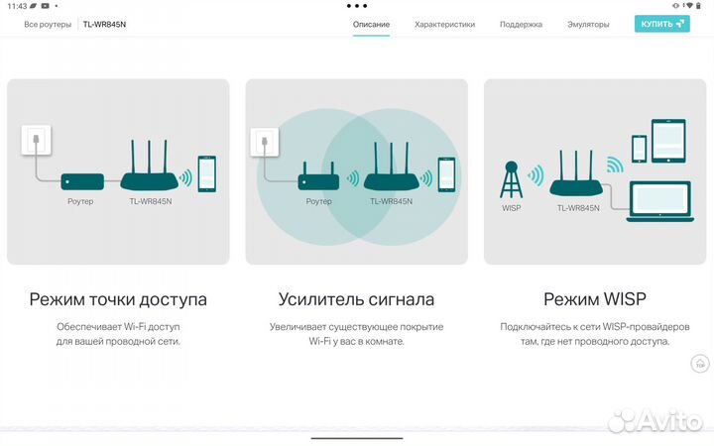Select the signal amplifier illustration card

357,171
